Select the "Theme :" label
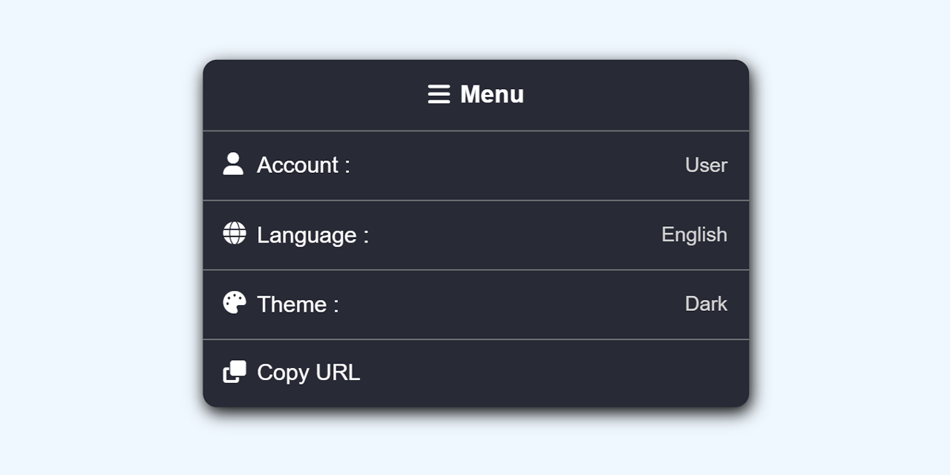This screenshot has width=950, height=475. point(298,304)
